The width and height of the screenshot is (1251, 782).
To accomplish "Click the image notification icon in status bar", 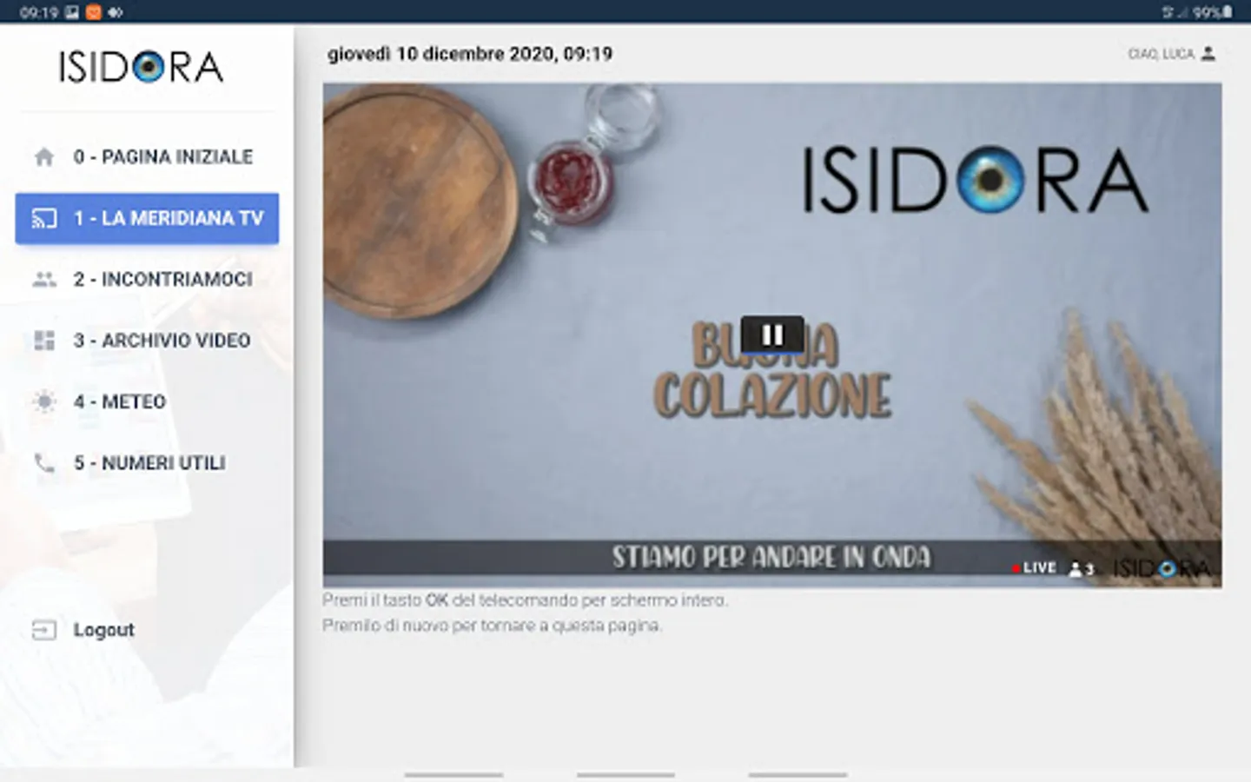I will click(72, 12).
